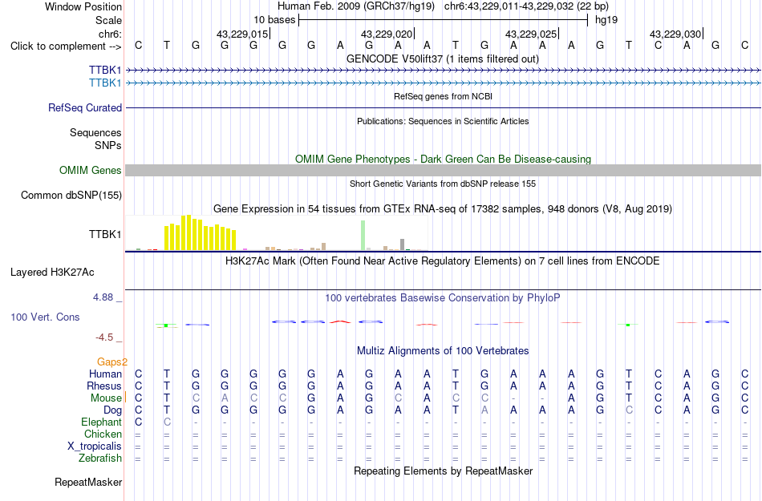This screenshot has width=762, height=501.
Task: Click the 'Click to complement -->' label
Action: (66, 46)
